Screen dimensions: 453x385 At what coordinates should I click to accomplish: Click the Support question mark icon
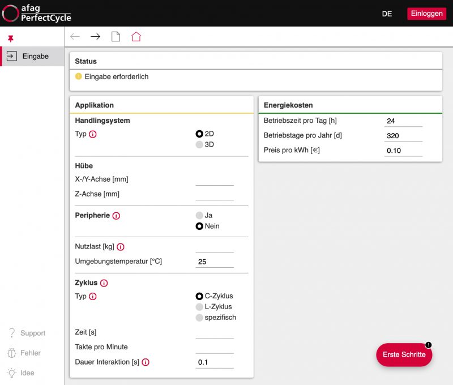pos(12,333)
